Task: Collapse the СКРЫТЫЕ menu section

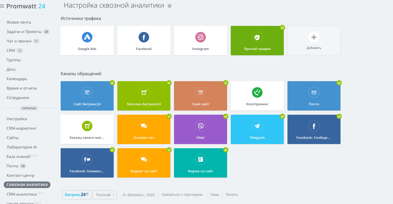Action: (x=29, y=108)
